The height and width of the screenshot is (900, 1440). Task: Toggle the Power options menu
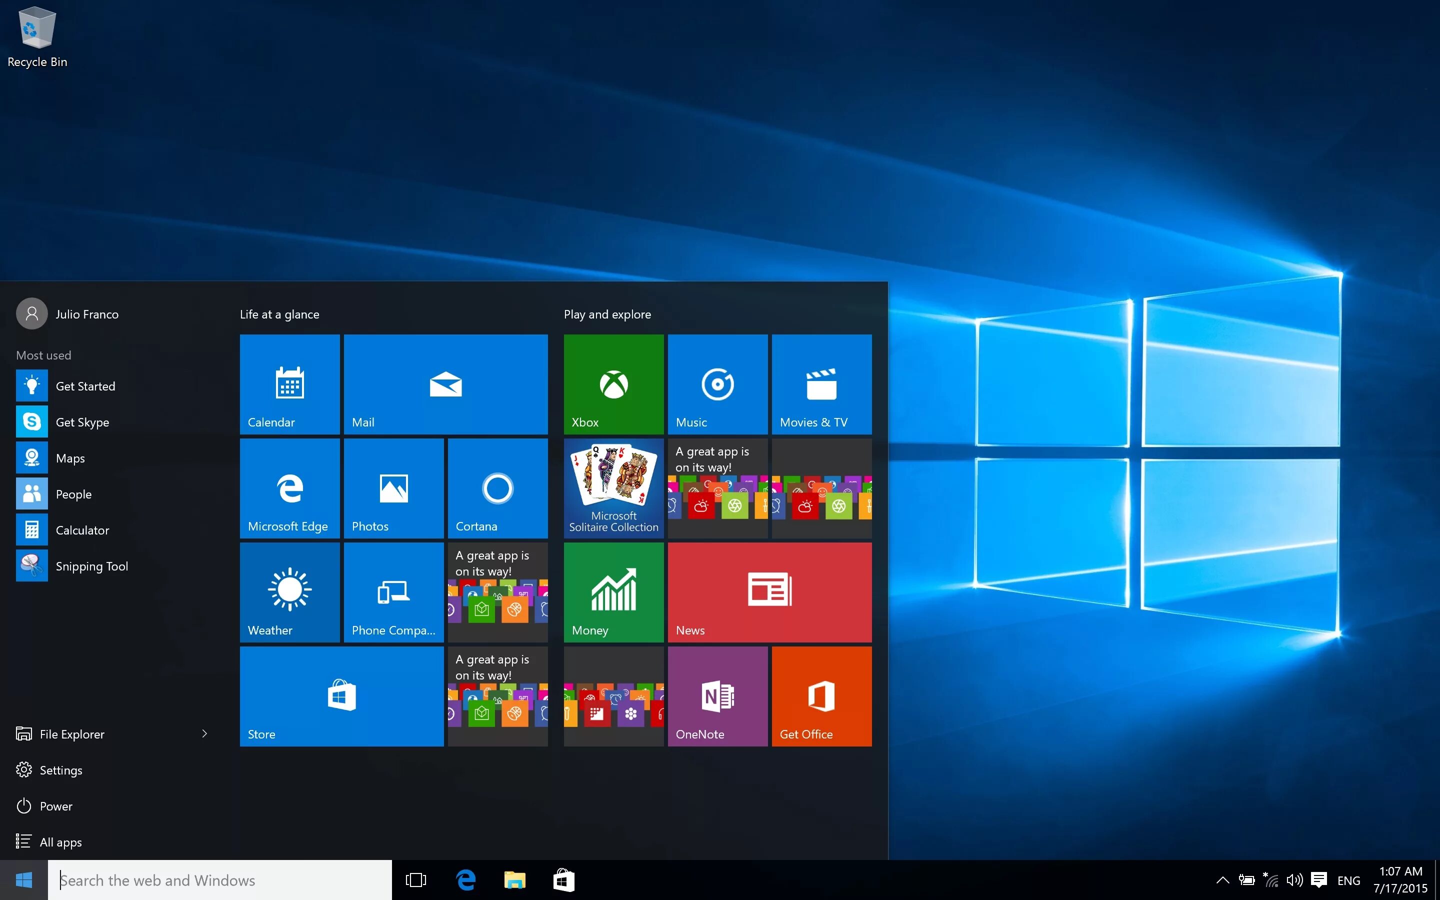[56, 804]
